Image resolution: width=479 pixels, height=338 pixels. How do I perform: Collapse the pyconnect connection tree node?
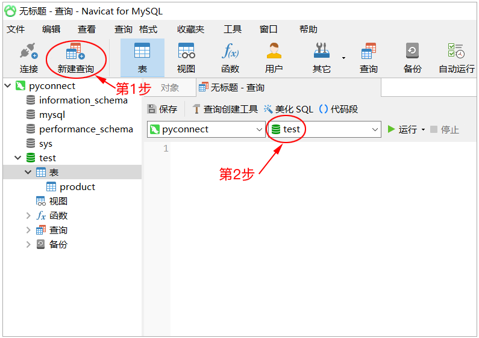pos(8,86)
